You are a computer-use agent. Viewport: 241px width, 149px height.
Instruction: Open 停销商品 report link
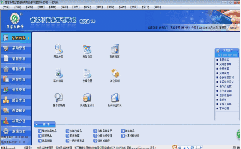pyautogui.click(x=128, y=131)
